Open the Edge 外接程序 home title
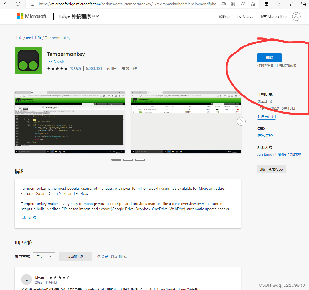This screenshot has height=290, width=309. [79, 16]
